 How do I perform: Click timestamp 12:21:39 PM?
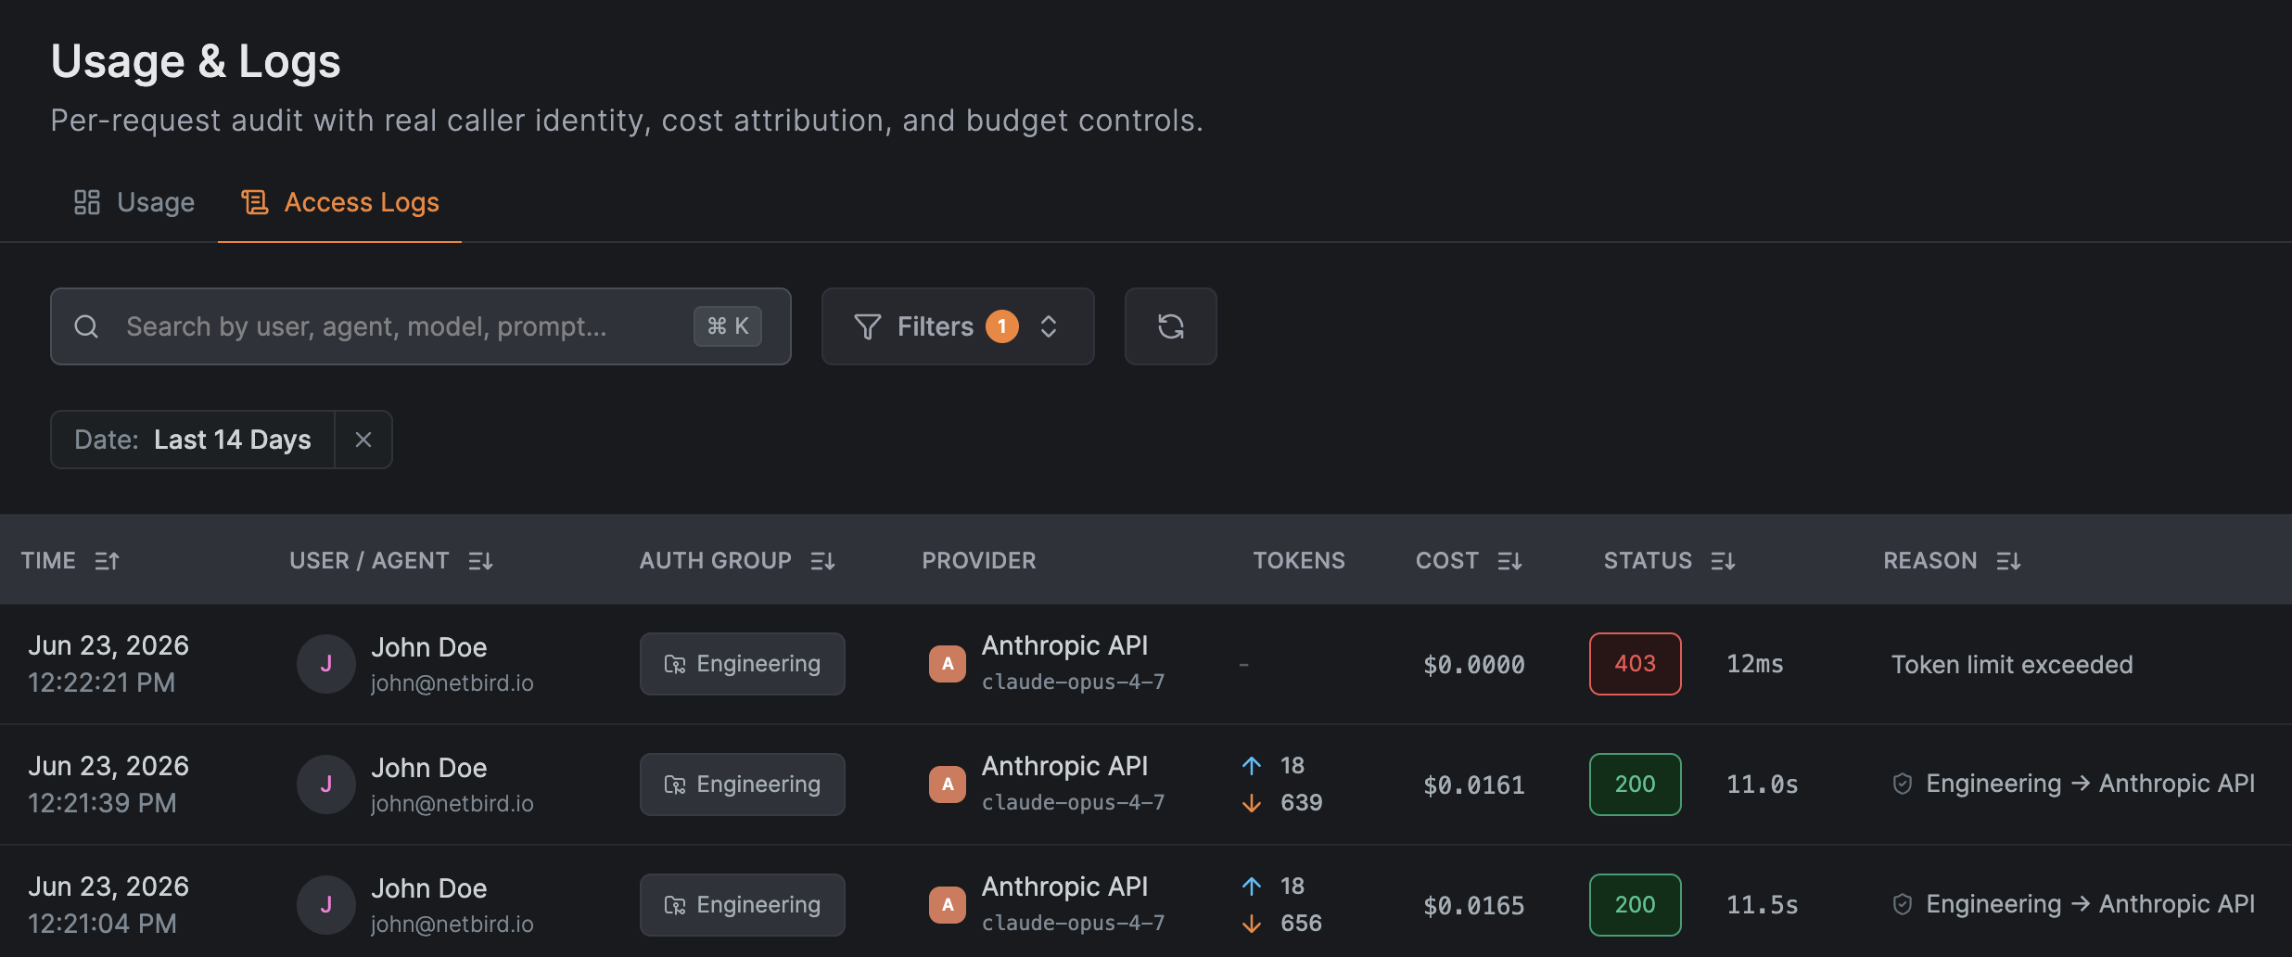pyautogui.click(x=102, y=803)
